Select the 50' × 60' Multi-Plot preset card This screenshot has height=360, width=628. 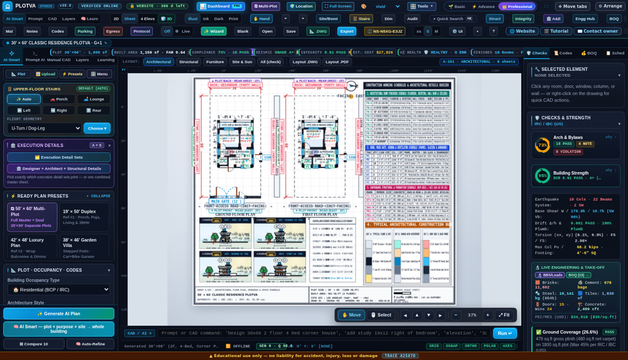point(32,217)
